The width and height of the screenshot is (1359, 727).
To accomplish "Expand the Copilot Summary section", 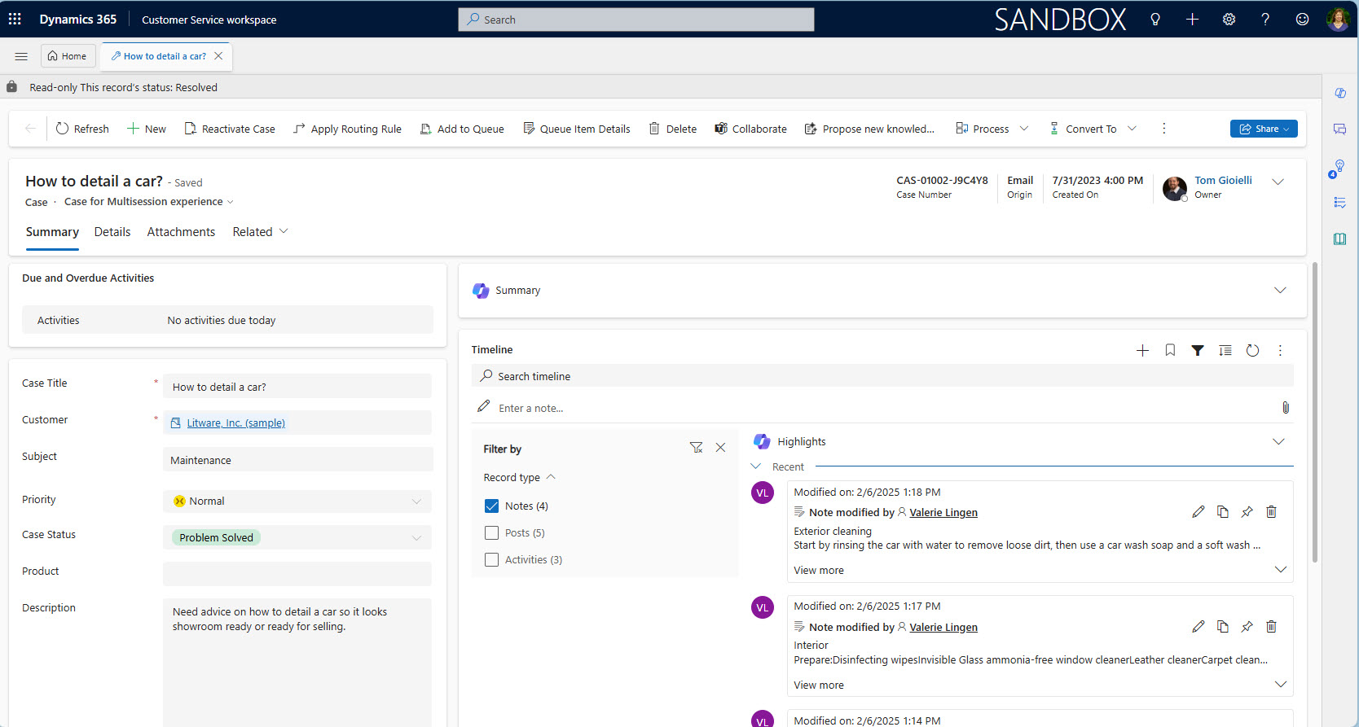I will tap(1279, 291).
